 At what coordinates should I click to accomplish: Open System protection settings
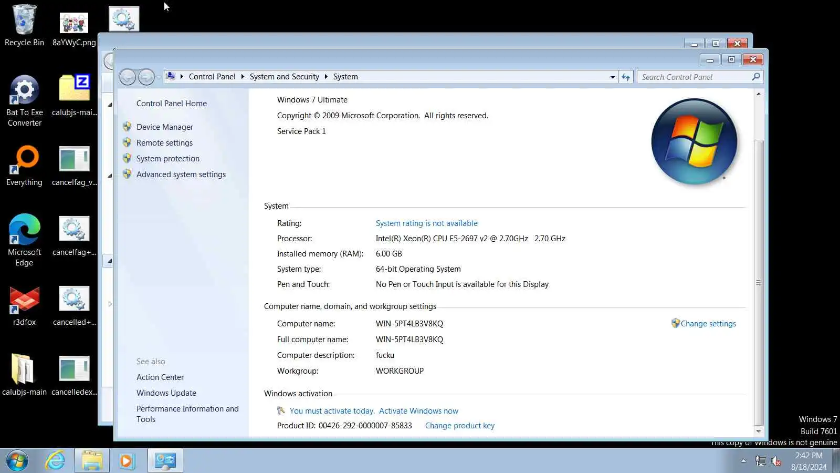click(167, 159)
